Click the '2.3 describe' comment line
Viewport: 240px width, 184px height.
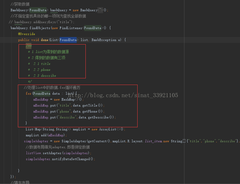[x=42, y=76]
